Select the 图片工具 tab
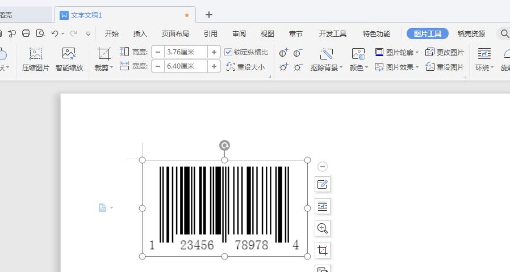This screenshot has height=272, width=510. pos(428,33)
